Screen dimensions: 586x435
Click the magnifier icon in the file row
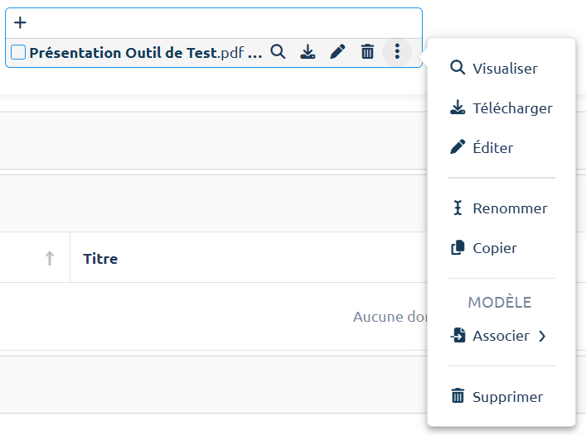point(278,52)
